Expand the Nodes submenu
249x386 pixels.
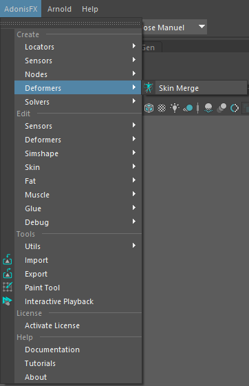[x=78, y=74]
